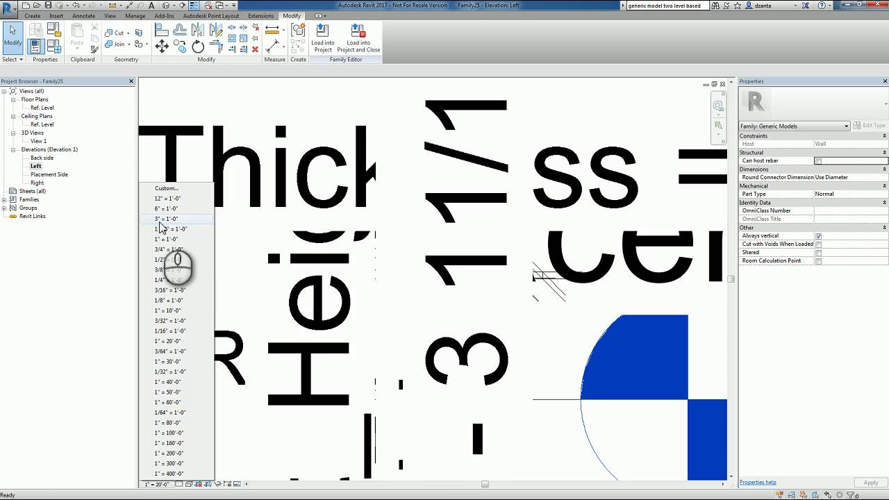Open the 2D steering wheel navigation icon

point(719,106)
